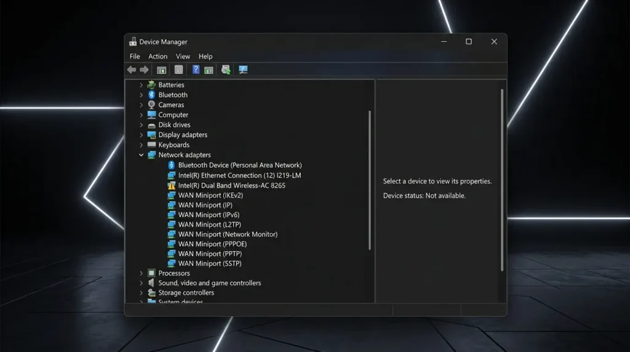Select the Computer monitor icon
The width and height of the screenshot is (630, 352).
pyautogui.click(x=151, y=114)
